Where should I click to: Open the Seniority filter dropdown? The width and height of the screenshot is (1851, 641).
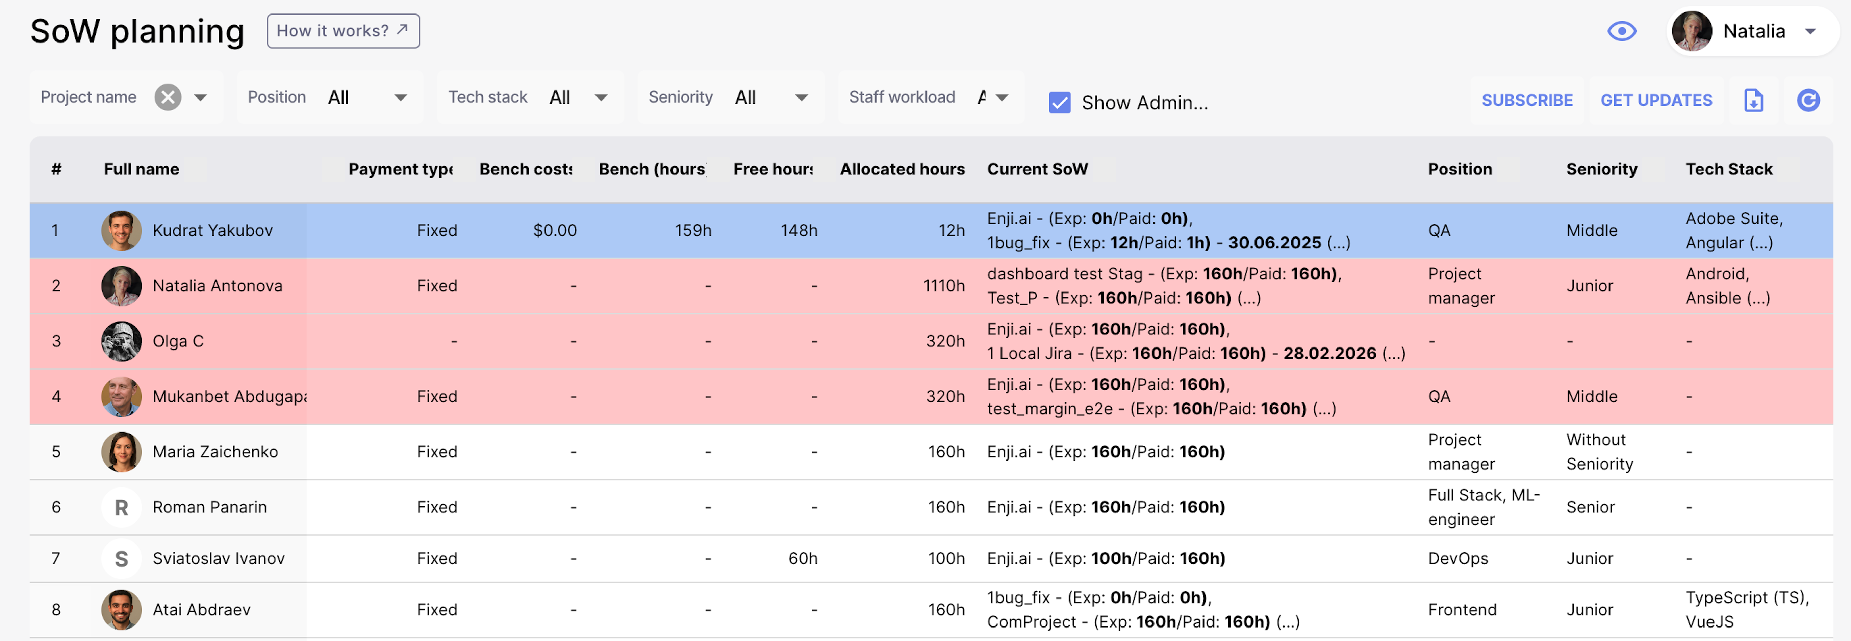[x=730, y=97]
